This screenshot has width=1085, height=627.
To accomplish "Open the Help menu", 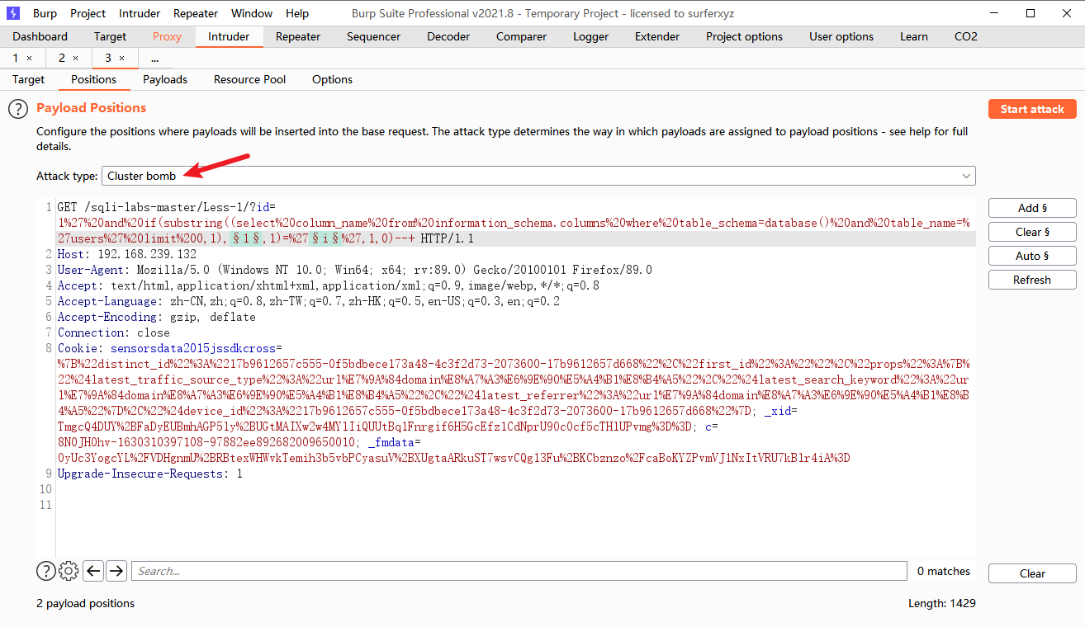I will pyautogui.click(x=297, y=13).
